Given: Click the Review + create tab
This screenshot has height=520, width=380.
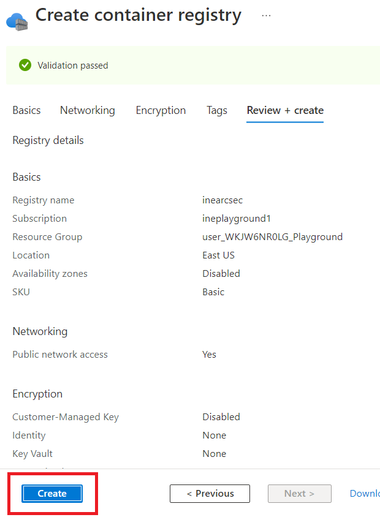Looking at the screenshot, I should [x=285, y=110].
